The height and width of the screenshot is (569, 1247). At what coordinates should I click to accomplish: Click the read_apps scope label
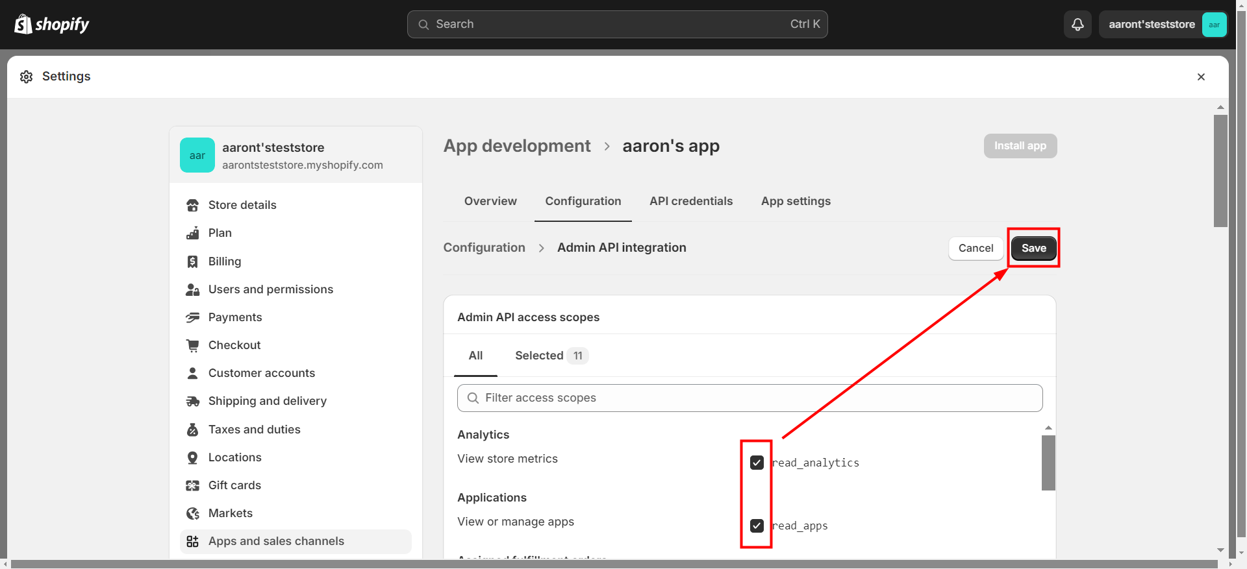pyautogui.click(x=800, y=526)
